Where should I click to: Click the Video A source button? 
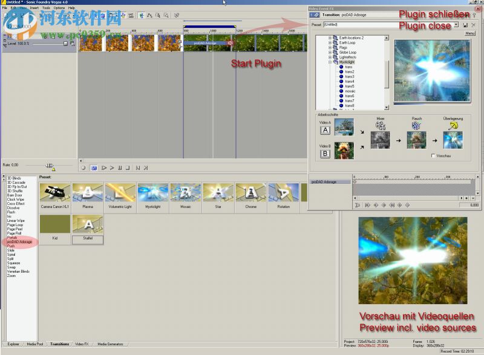325,130
